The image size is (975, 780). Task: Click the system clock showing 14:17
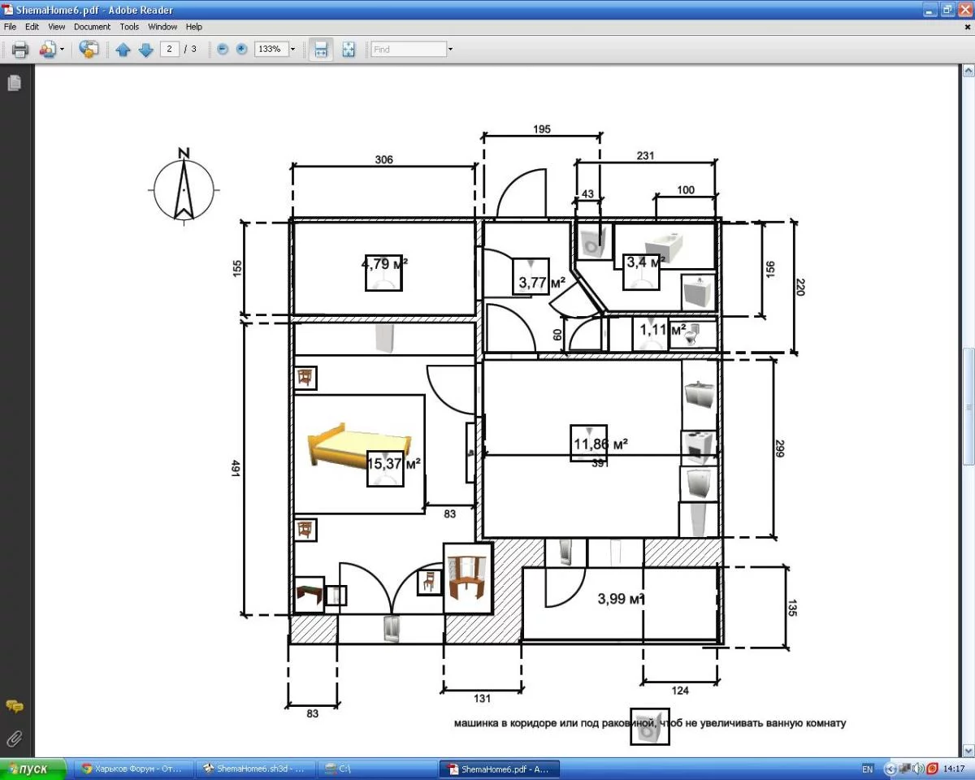click(954, 769)
